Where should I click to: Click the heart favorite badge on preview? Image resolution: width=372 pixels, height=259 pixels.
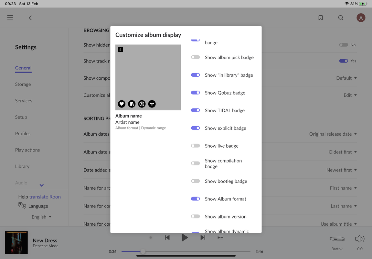[x=122, y=104]
